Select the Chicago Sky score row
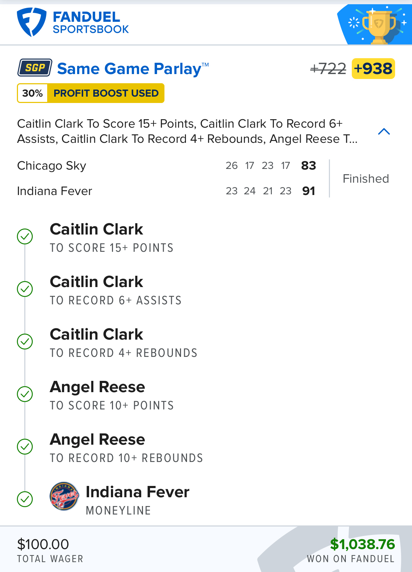Viewport: 412px width, 572px height. (x=166, y=166)
